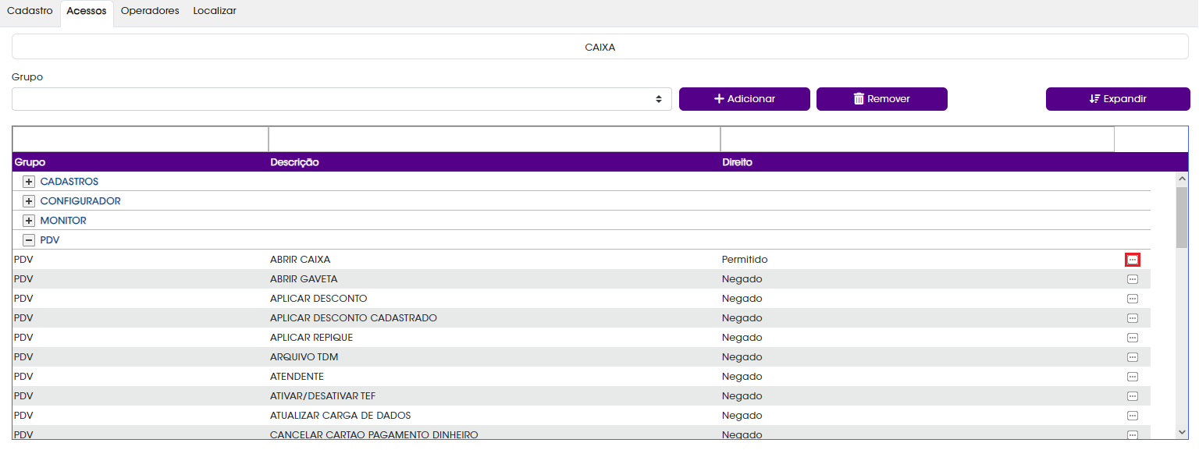Viewport: 1199px width, 450px height.
Task: Expand the MONITOR group
Action: click(x=29, y=221)
